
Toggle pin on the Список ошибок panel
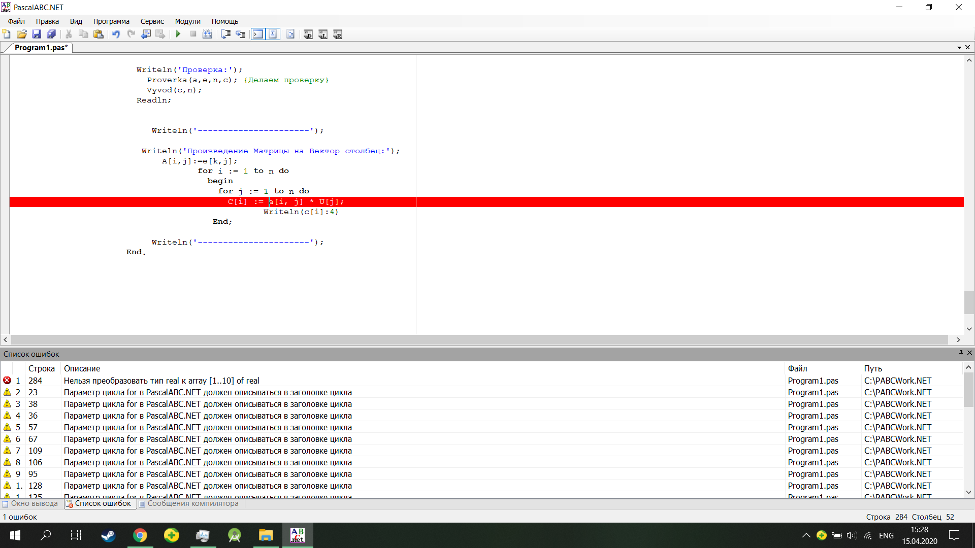961,353
